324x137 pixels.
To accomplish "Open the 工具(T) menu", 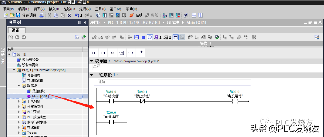I will 100,9.
